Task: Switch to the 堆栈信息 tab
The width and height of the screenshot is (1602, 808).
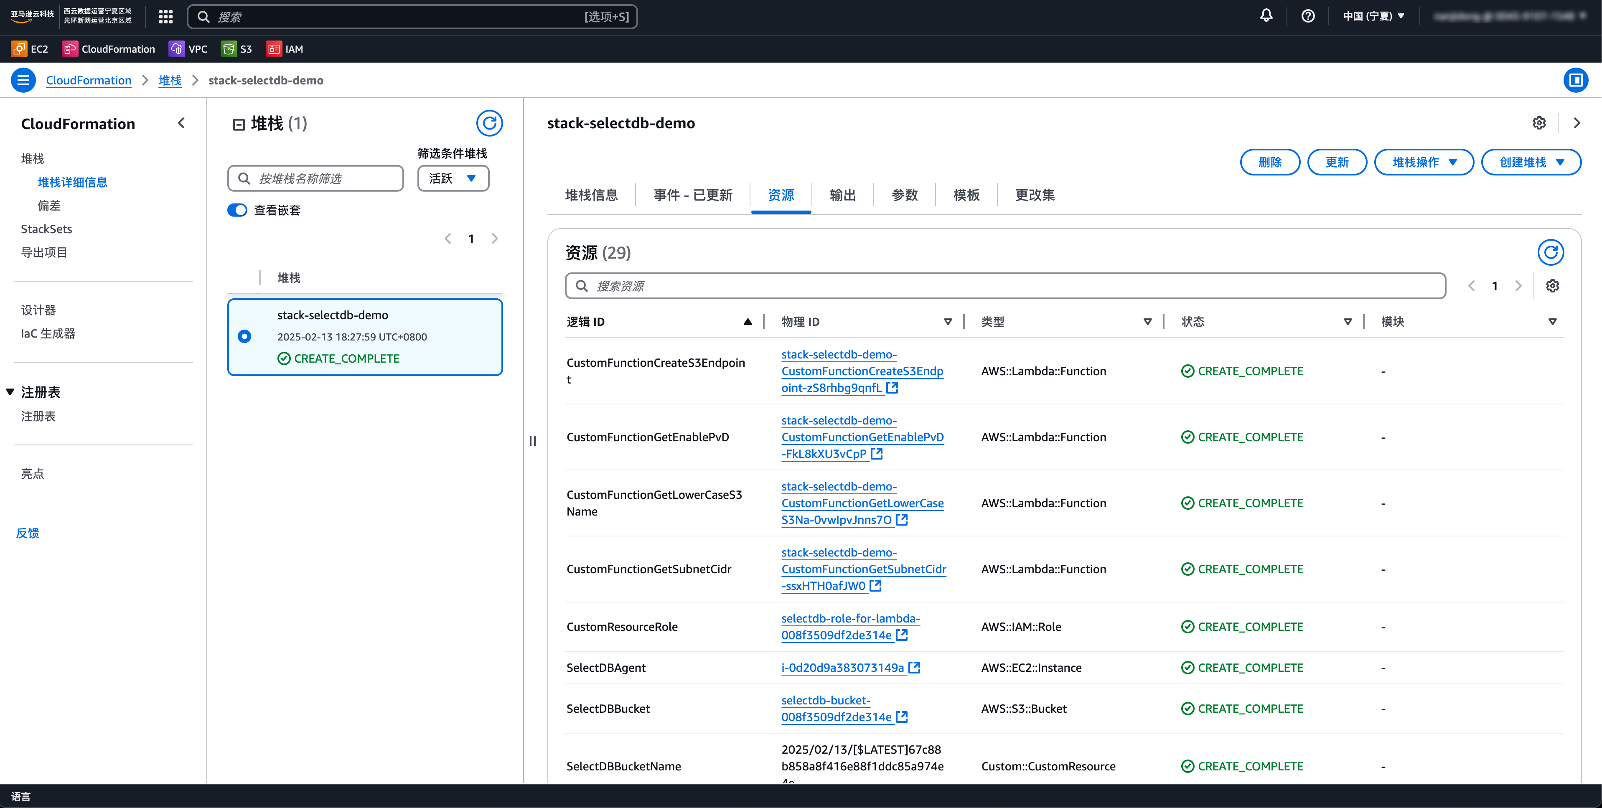Action: click(591, 195)
